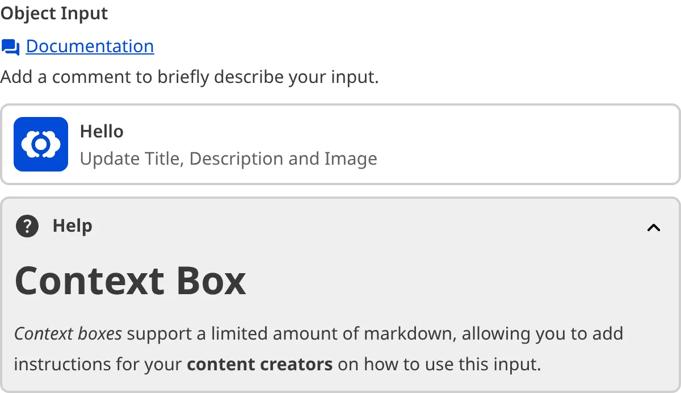Click the gear-shaped logo inside the blue square
The width and height of the screenshot is (681, 393).
point(40,144)
